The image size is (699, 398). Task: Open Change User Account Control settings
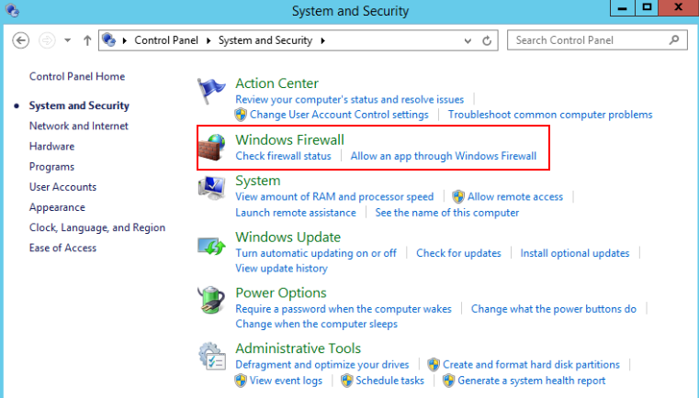coord(339,115)
